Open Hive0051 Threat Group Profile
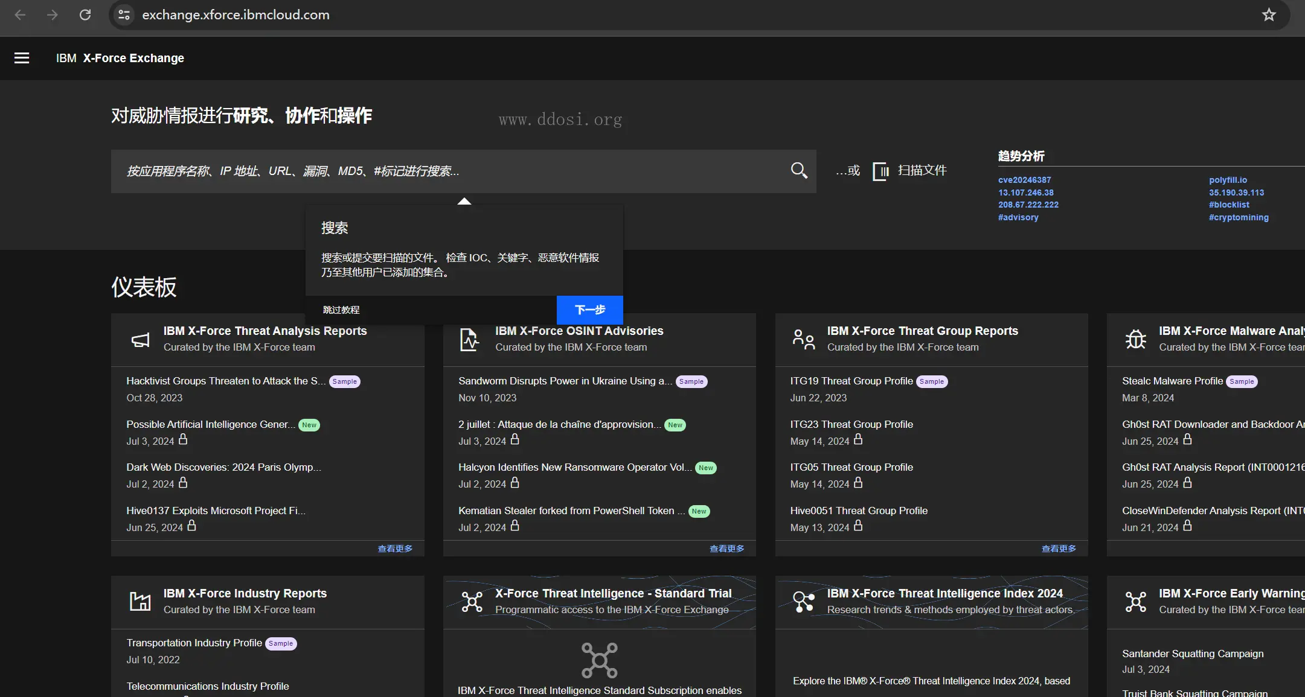This screenshot has height=697, width=1305. pos(859,511)
